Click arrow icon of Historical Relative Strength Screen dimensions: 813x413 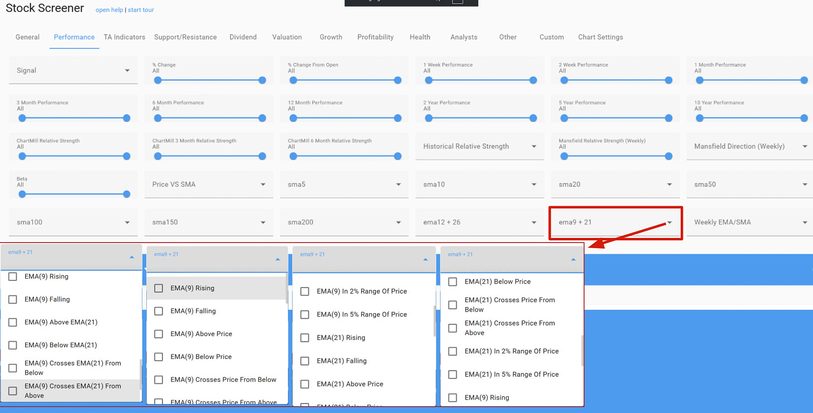(534, 147)
